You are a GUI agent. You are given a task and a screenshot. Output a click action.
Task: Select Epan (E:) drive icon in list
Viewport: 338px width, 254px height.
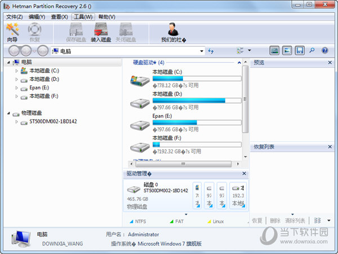(140, 125)
